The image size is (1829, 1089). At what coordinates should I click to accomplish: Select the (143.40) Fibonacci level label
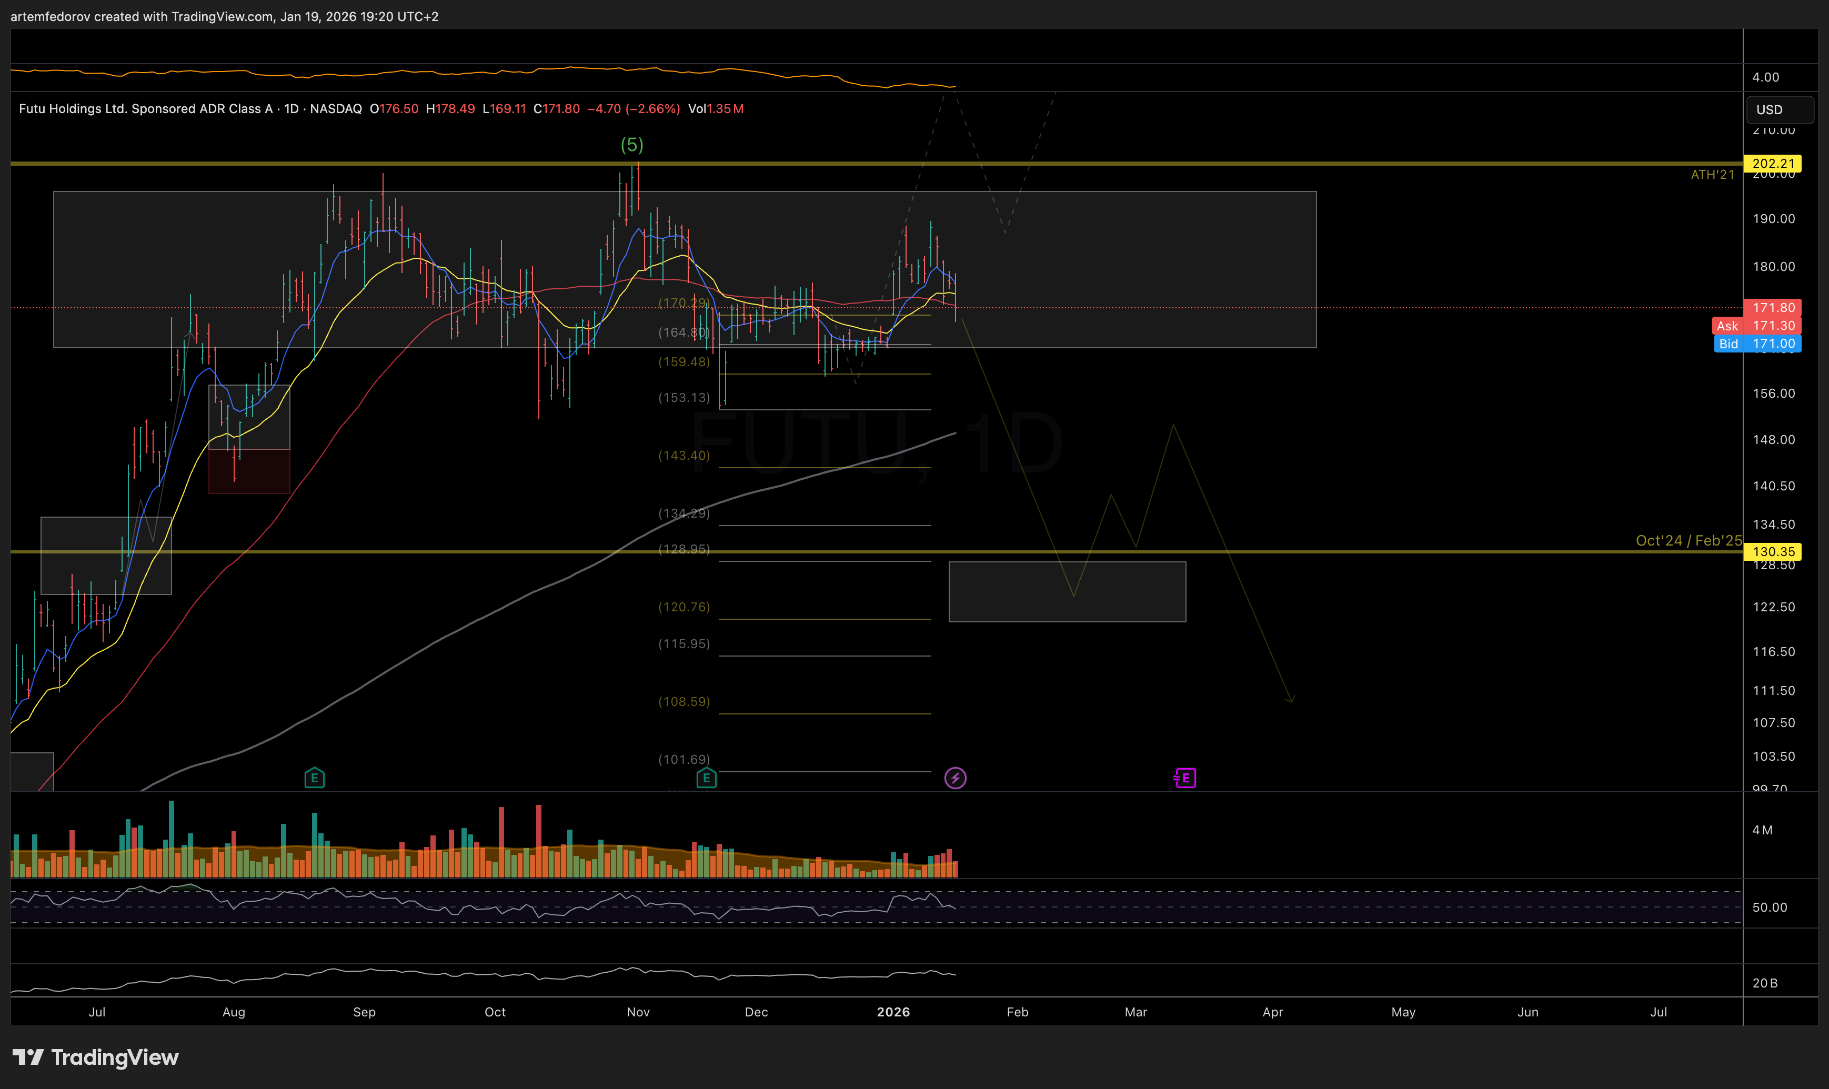[684, 456]
